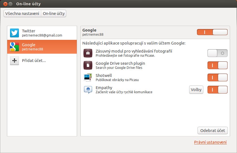Click the photo search plugin camera icon
The image size is (237, 153).
pyautogui.click(x=88, y=53)
